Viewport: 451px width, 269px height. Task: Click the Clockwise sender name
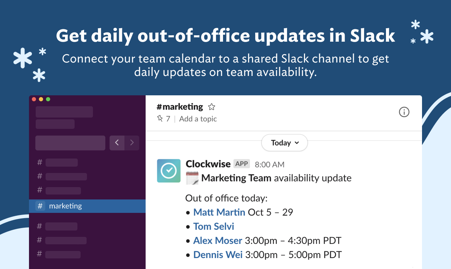pos(208,163)
